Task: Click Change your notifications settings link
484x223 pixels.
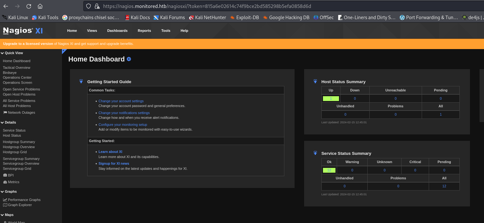Action: coord(124,113)
